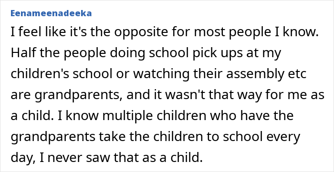Click the word "watching" in third line
334x172 pixels.
(161, 75)
